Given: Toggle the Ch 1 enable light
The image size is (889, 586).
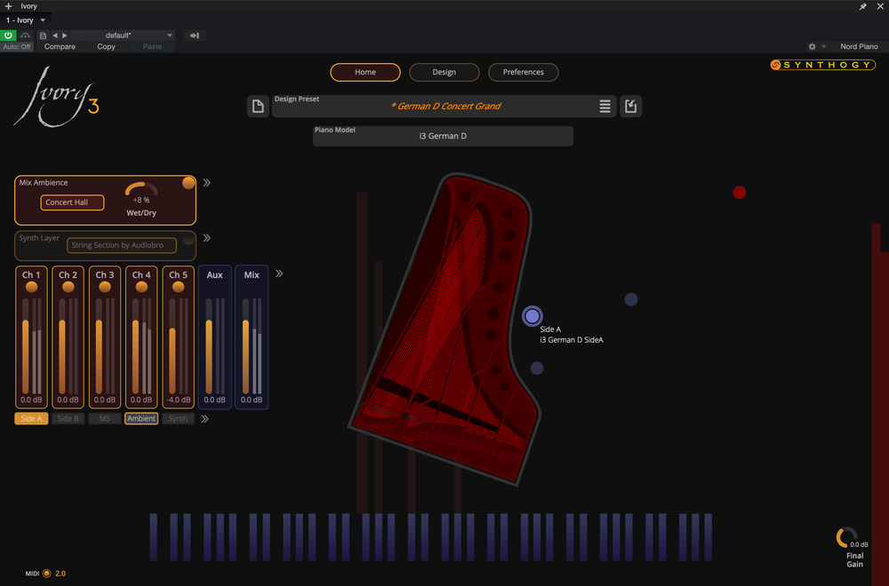Looking at the screenshot, I should [31, 287].
